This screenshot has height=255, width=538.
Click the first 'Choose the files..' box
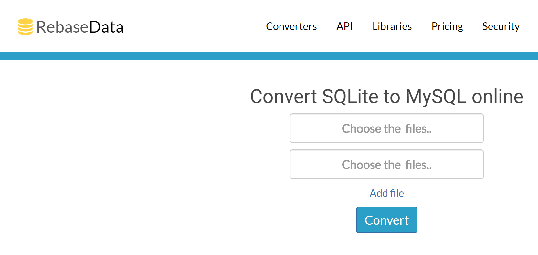tap(386, 128)
